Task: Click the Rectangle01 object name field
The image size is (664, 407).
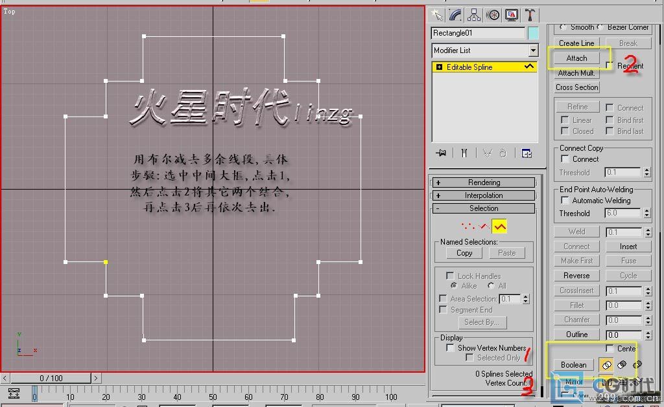Action: (x=478, y=33)
